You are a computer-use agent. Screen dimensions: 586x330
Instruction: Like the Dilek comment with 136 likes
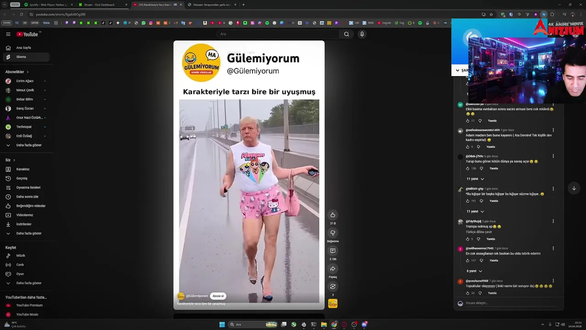click(x=467, y=169)
